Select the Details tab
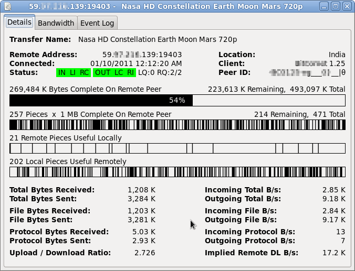Viewport: 355px width, 271px height. [19, 22]
